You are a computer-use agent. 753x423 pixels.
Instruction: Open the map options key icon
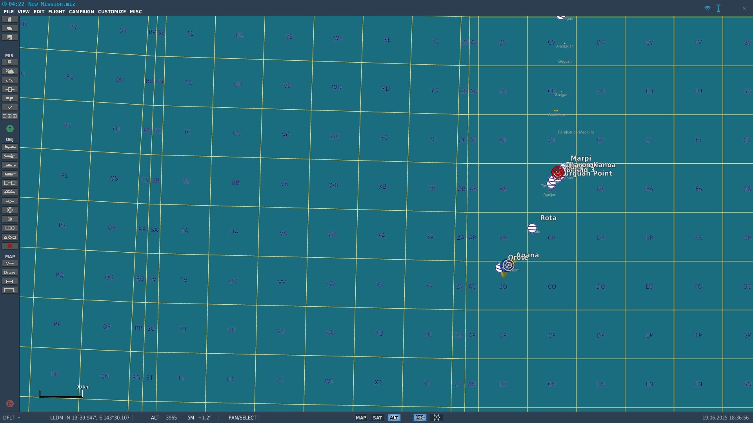coord(10,263)
